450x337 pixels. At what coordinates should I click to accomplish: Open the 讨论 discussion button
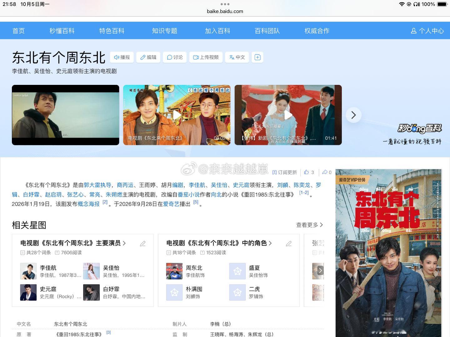pyautogui.click(x=175, y=57)
